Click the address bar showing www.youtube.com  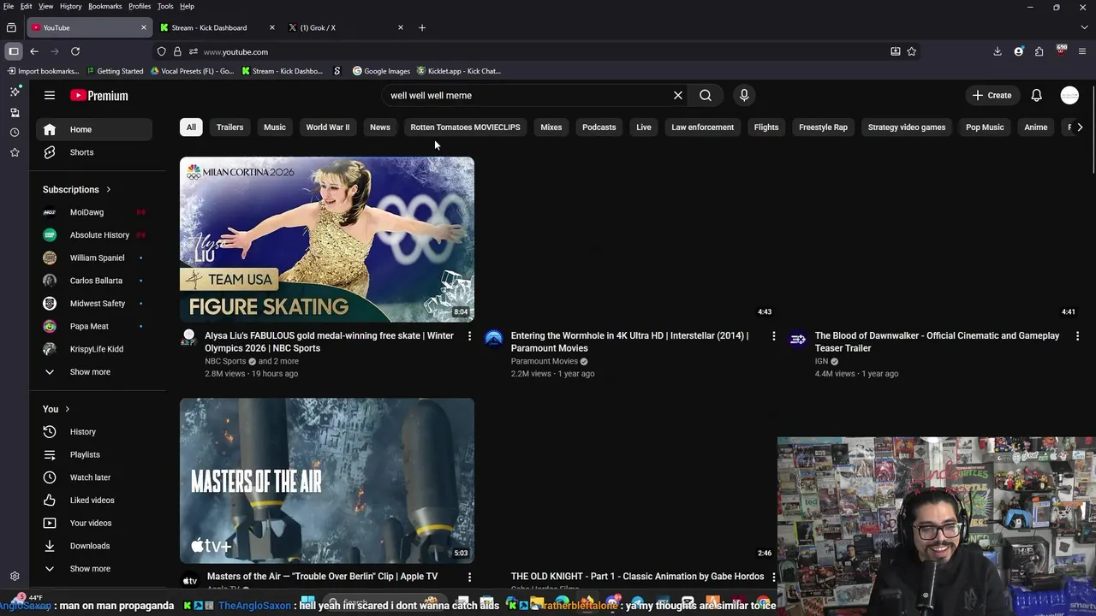(539, 51)
